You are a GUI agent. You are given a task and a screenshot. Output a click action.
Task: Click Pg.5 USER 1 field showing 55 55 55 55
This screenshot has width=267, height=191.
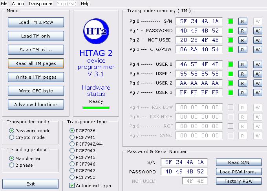point(199,74)
